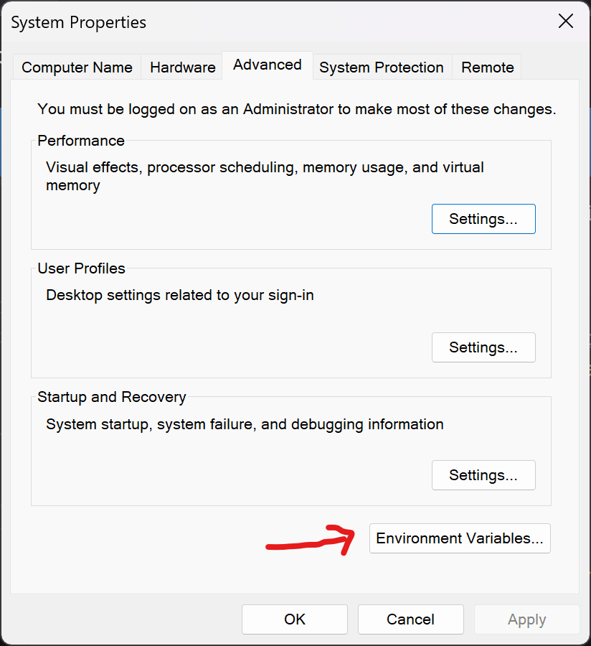Click the Performance section heading
This screenshot has width=591, height=646.
(x=80, y=141)
